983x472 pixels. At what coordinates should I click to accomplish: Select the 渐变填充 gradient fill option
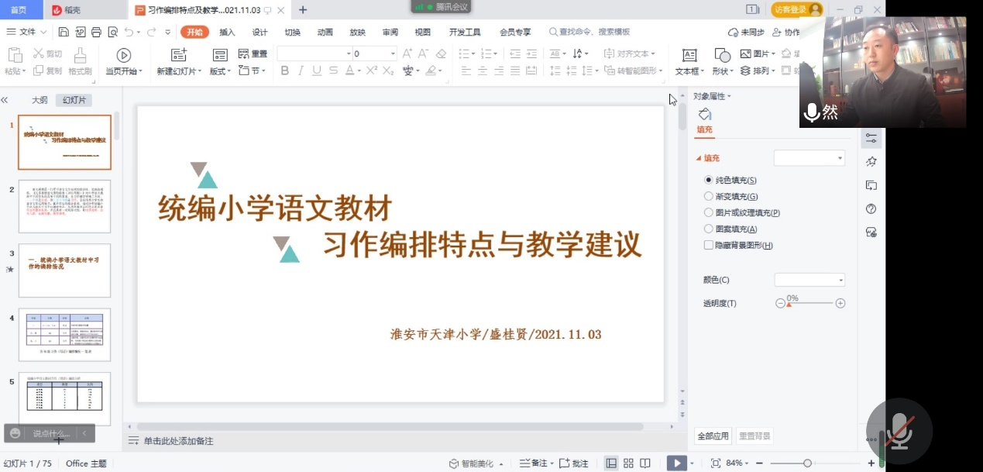709,197
